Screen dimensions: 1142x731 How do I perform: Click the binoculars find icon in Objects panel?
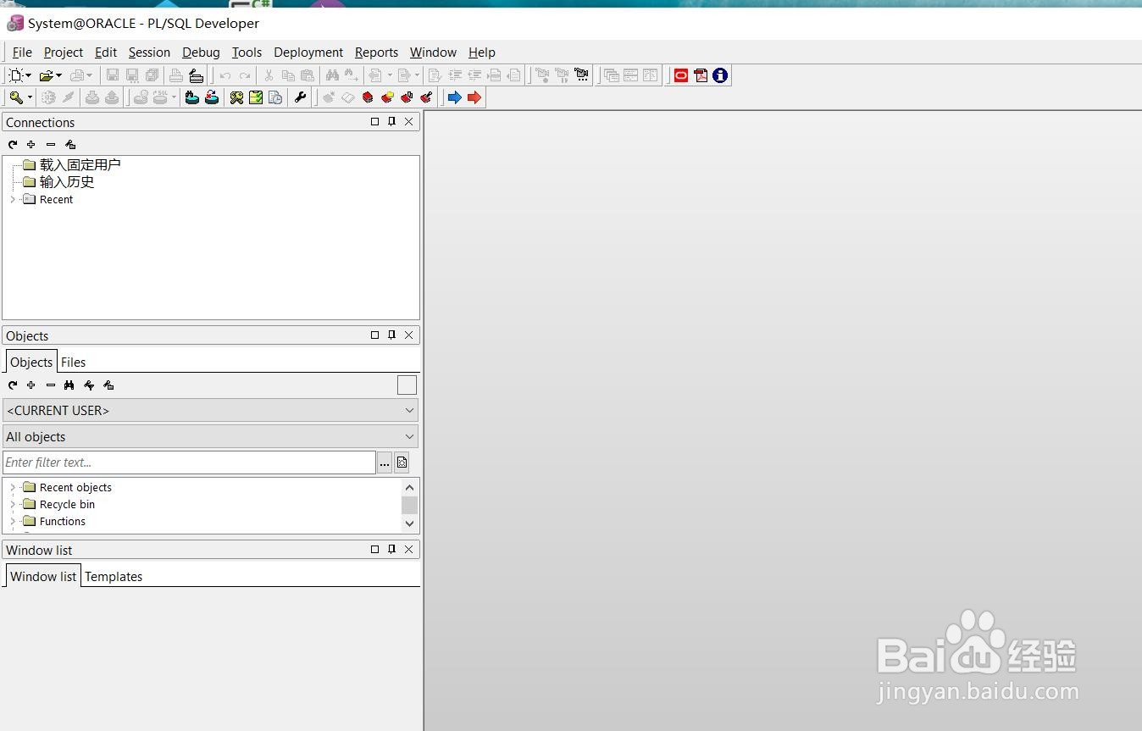69,385
